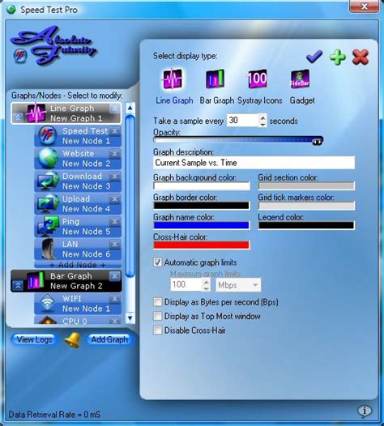Collapse the Line Graph New Graph 1 nodes
384x426 pixels.
tap(18, 117)
